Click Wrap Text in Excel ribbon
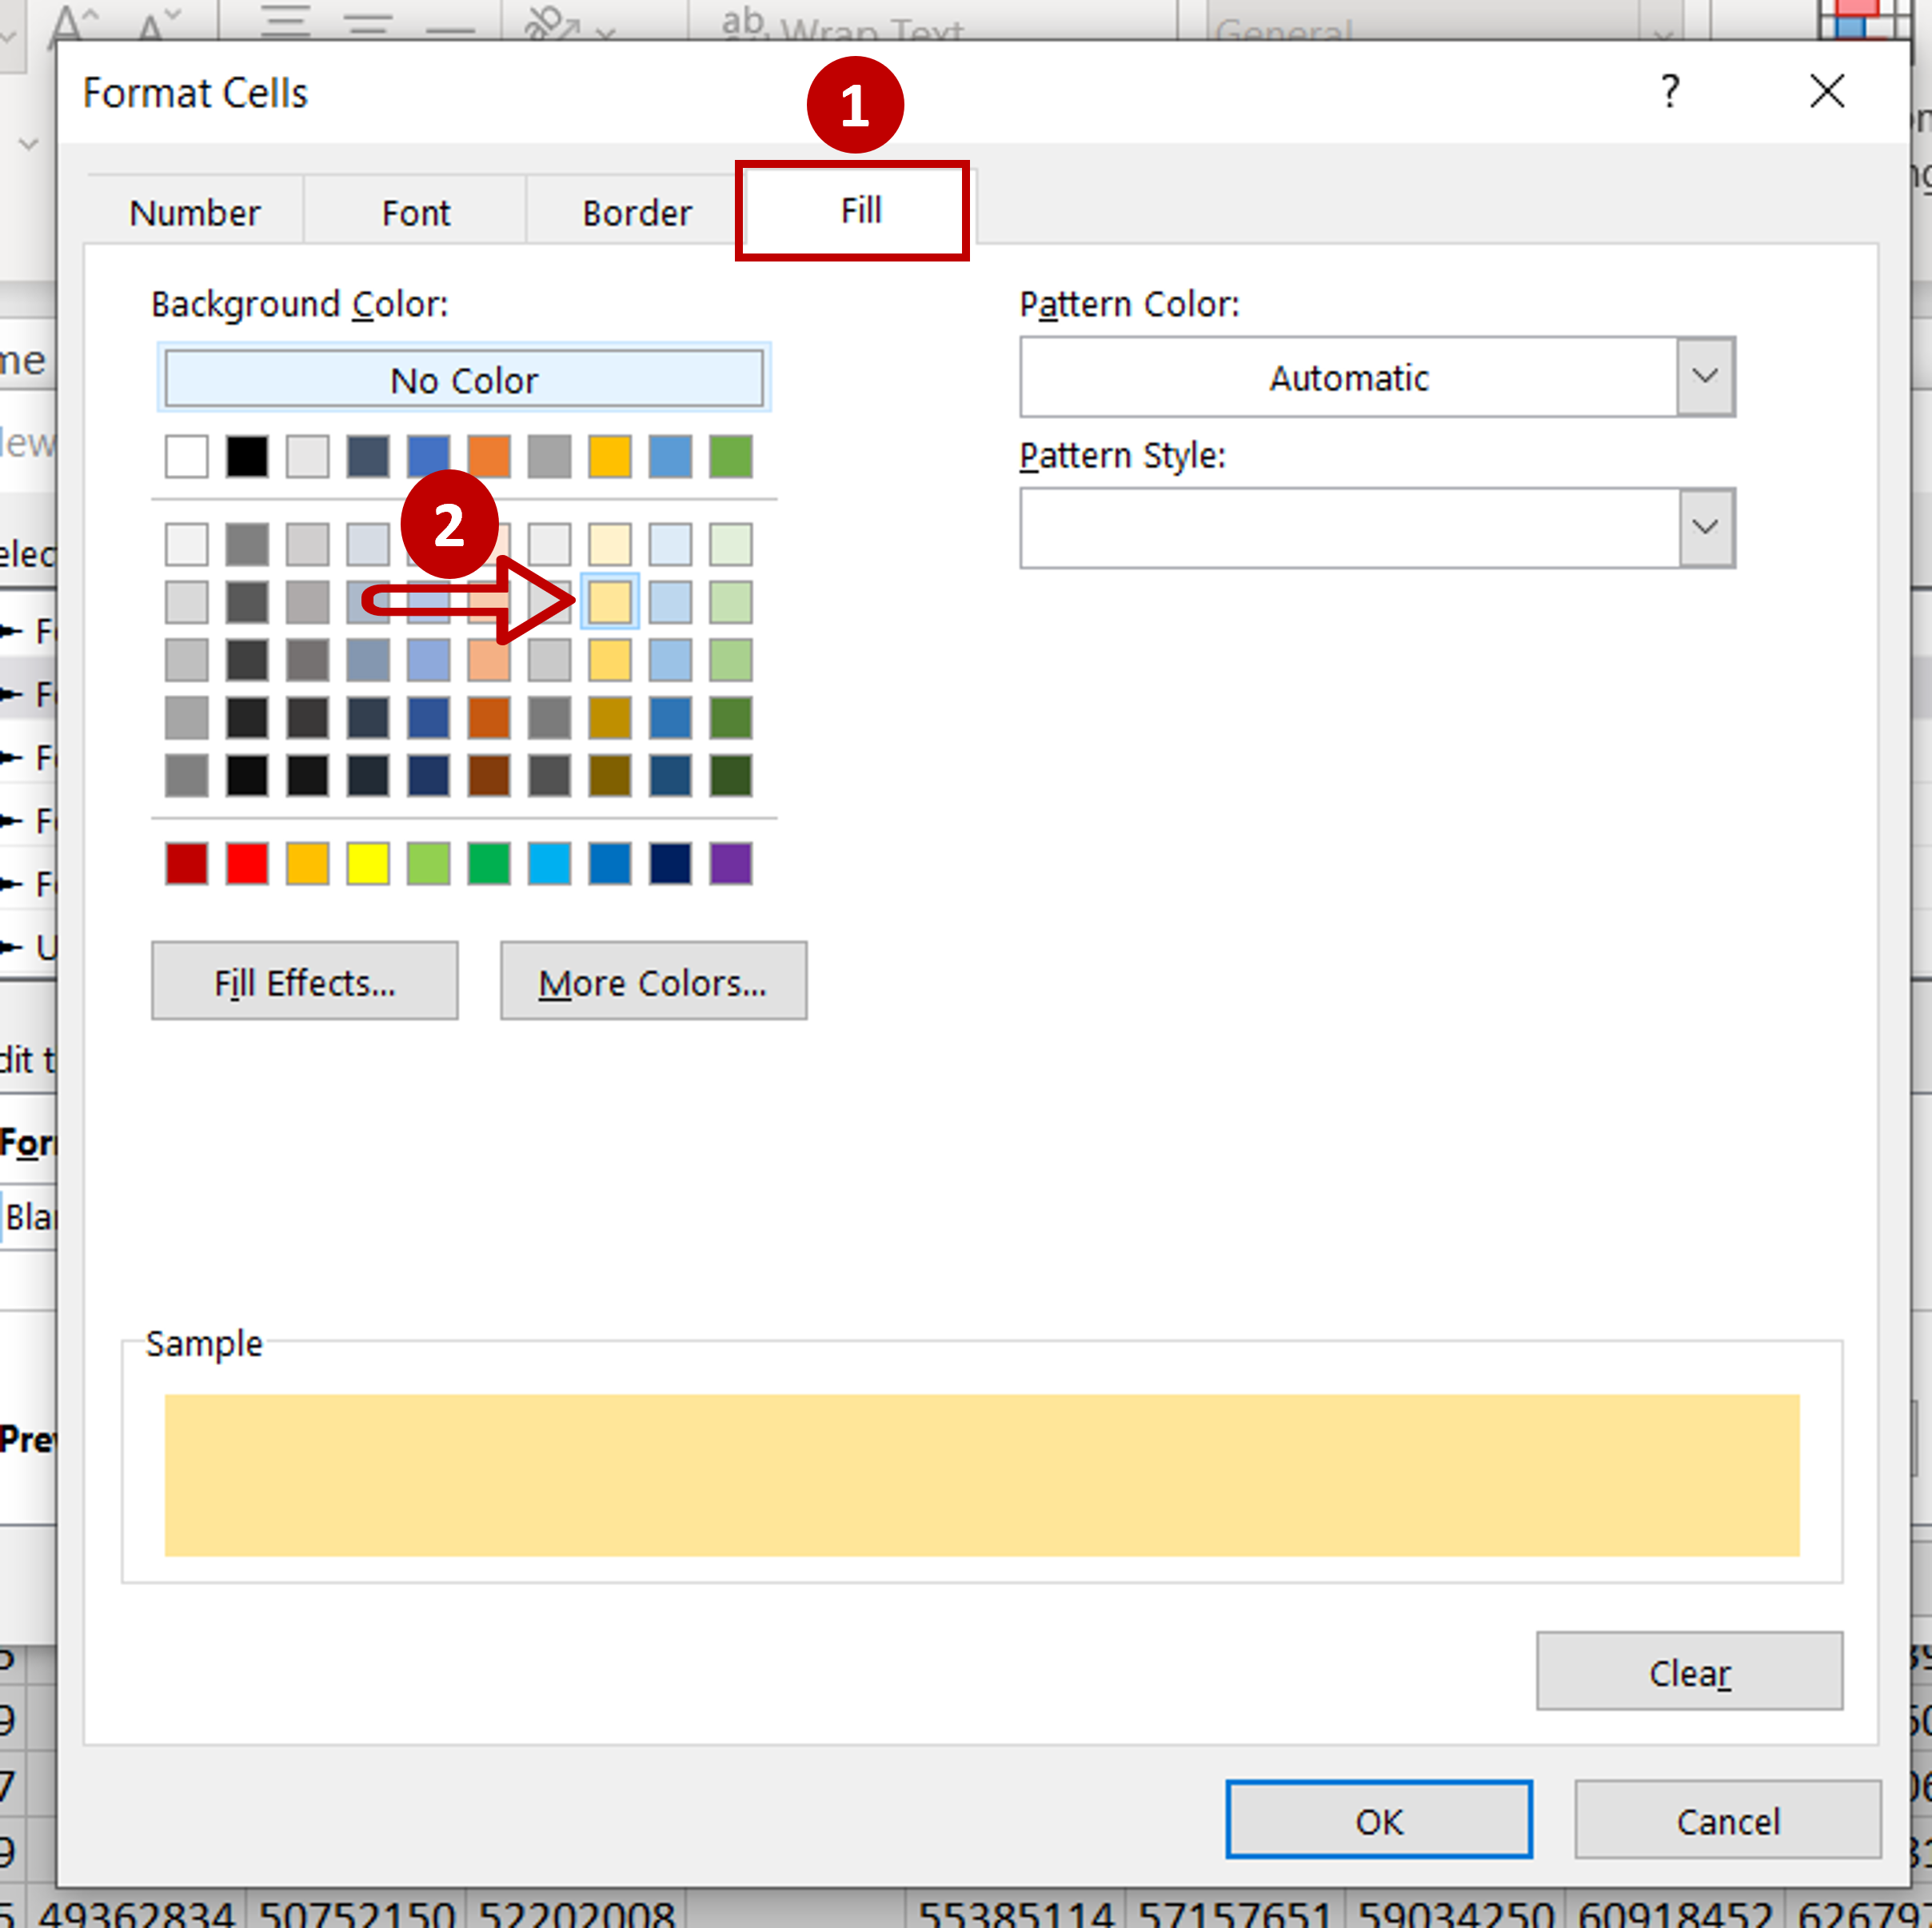1932x1928 pixels. pos(845,26)
